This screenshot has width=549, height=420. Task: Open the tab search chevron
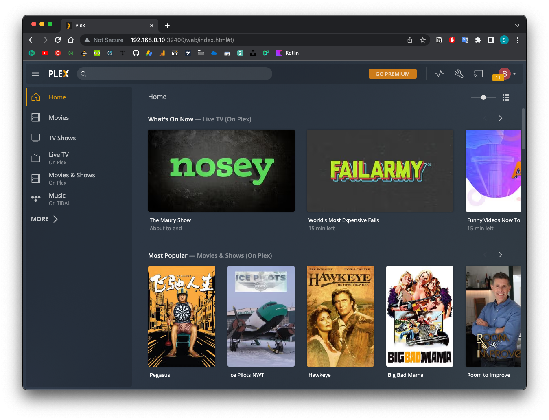point(517,25)
